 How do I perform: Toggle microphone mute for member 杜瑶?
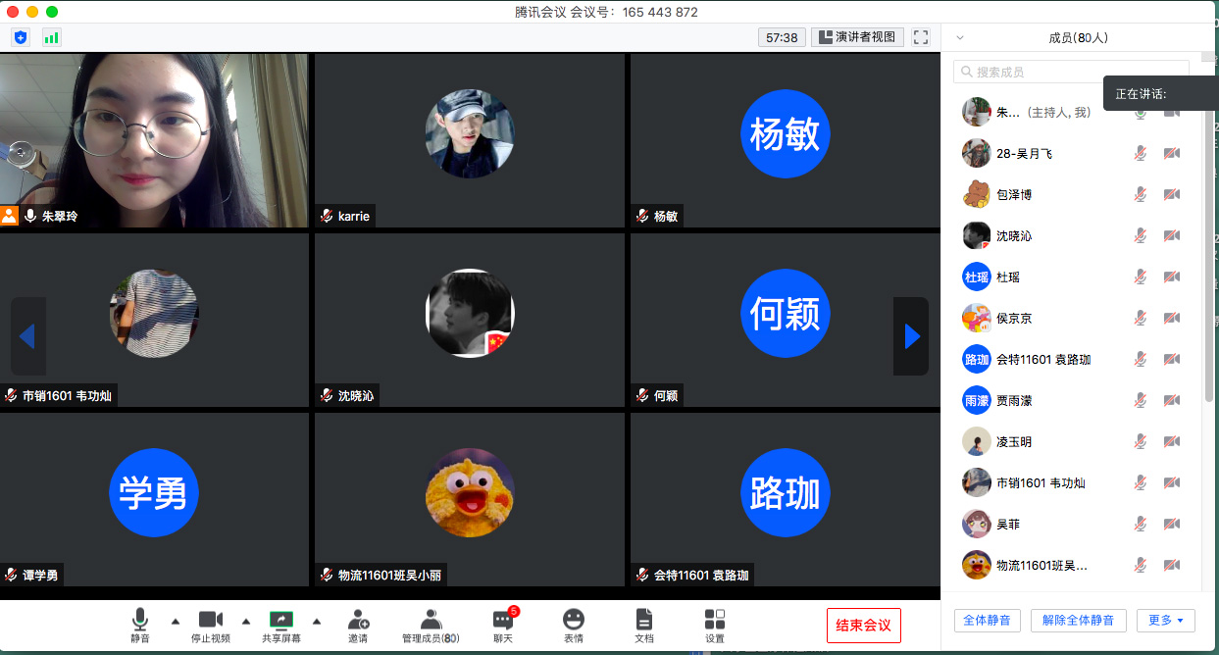click(1140, 277)
